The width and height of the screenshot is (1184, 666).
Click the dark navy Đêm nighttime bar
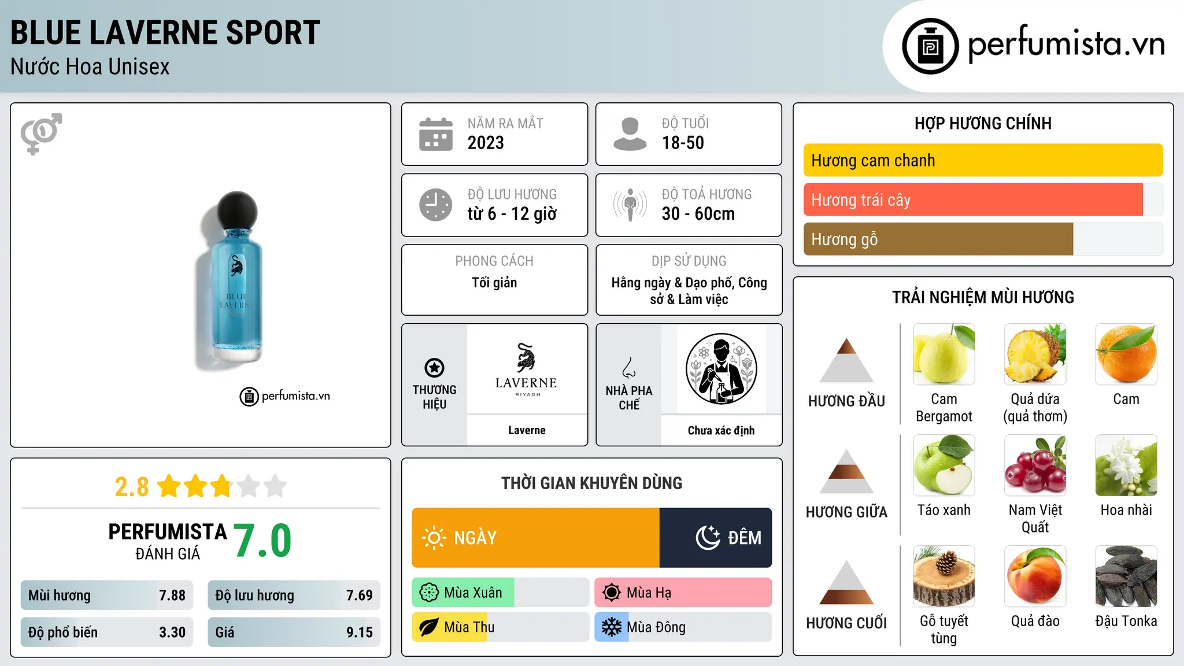716,538
